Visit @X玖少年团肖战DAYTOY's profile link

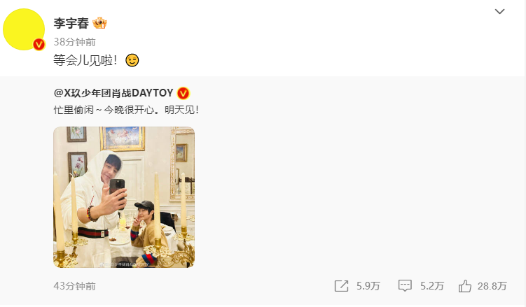click(113, 93)
